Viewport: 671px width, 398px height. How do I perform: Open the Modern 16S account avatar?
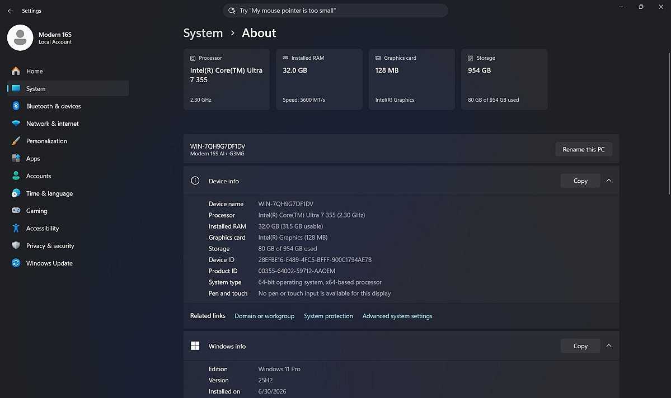[20, 37]
